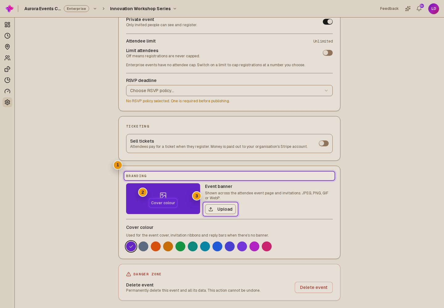This screenshot has width=444, height=308.
Task: Click the Upload banner button
Action: coord(220,209)
